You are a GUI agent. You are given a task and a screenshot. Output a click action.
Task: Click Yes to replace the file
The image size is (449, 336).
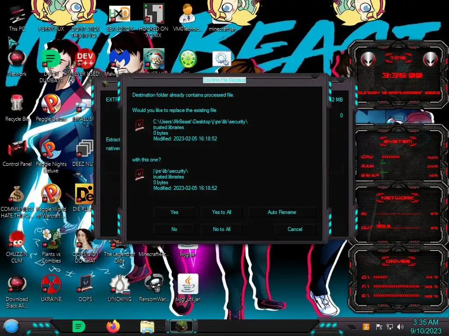174,212
